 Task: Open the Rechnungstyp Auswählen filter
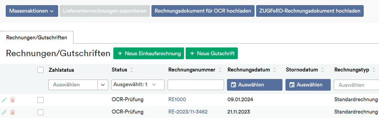tap(356, 85)
